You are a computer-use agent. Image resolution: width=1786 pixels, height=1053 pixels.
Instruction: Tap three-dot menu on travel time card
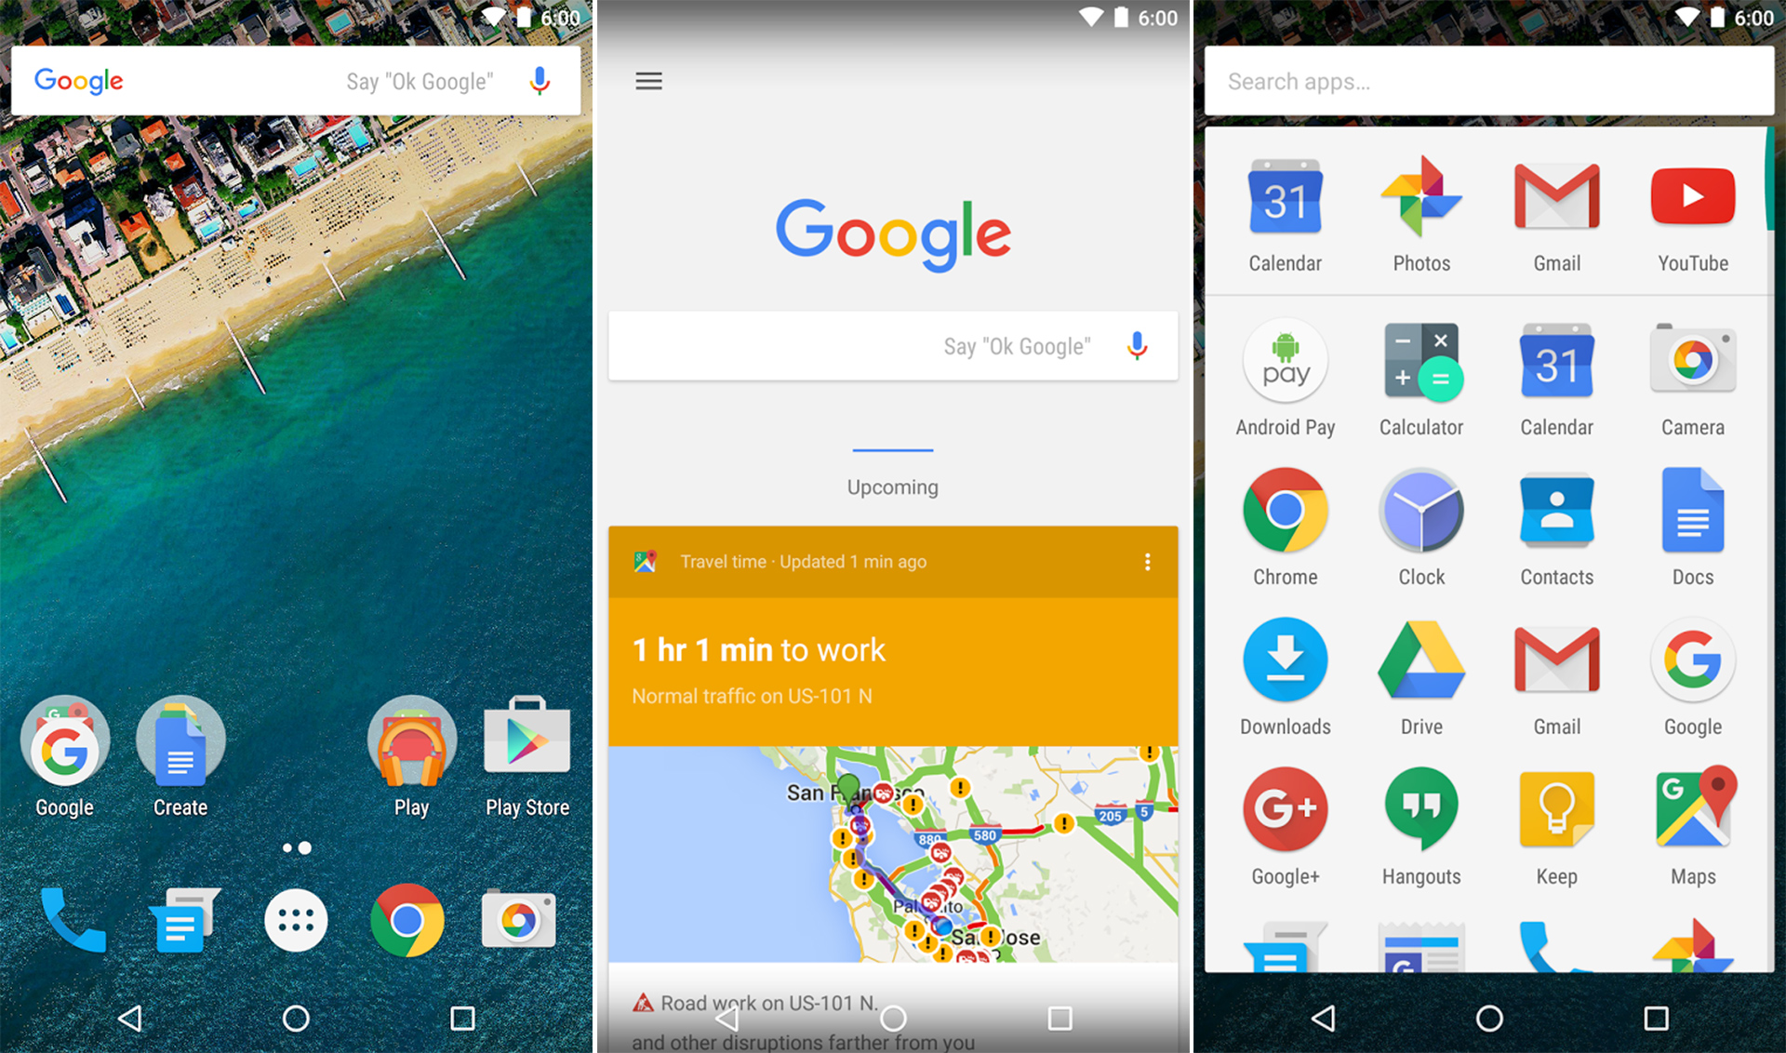point(1141,562)
